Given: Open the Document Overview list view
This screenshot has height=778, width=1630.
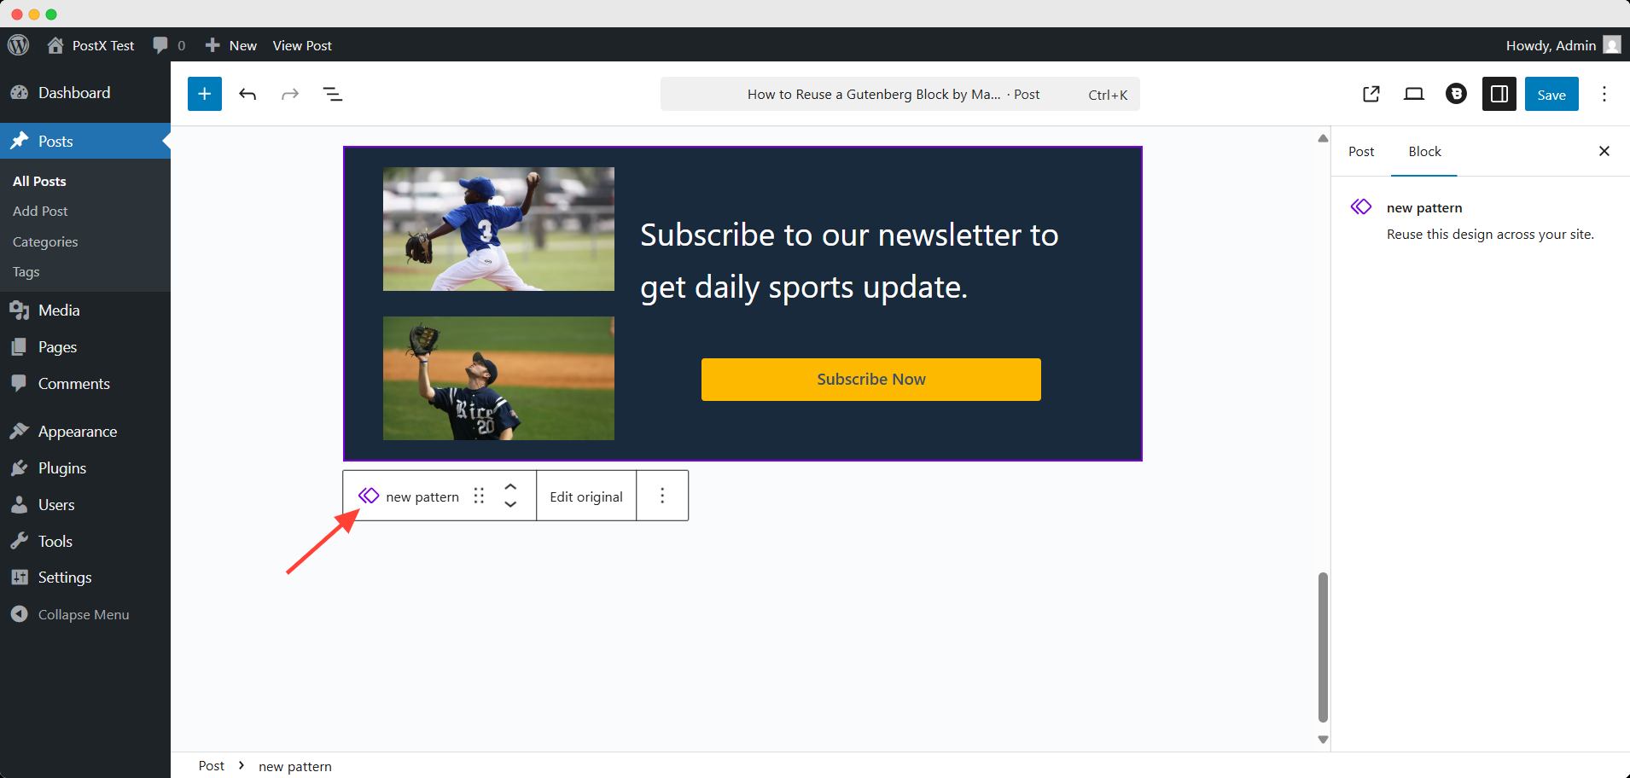Looking at the screenshot, I should point(333,94).
